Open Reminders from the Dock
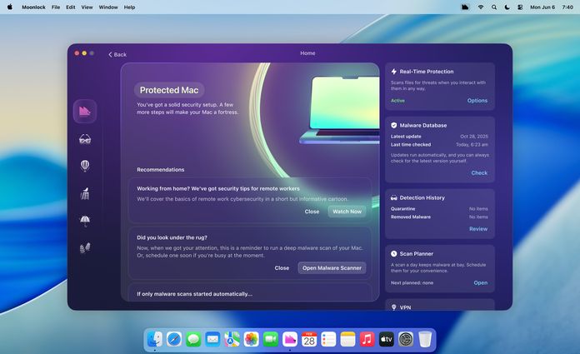Viewport: 580px width, 354px height. click(328, 339)
